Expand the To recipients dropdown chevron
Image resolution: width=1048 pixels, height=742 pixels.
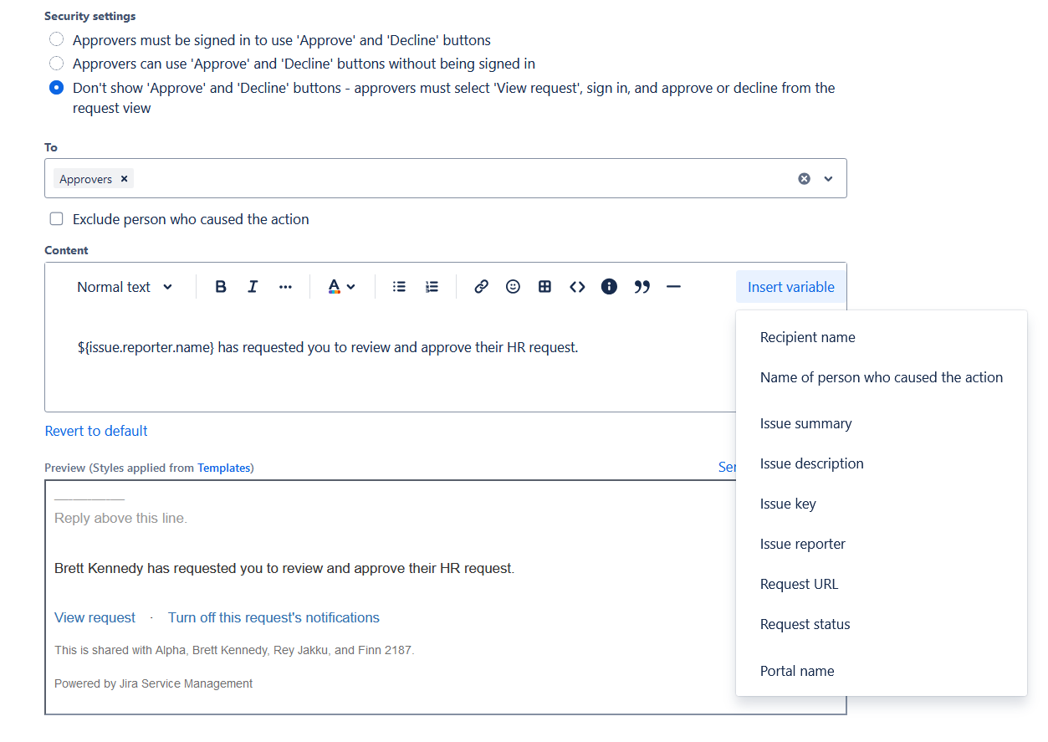pyautogui.click(x=828, y=179)
